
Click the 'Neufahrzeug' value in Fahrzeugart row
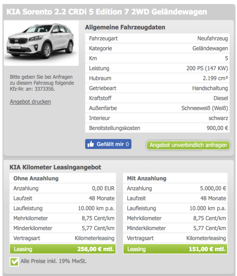pyautogui.click(x=213, y=38)
